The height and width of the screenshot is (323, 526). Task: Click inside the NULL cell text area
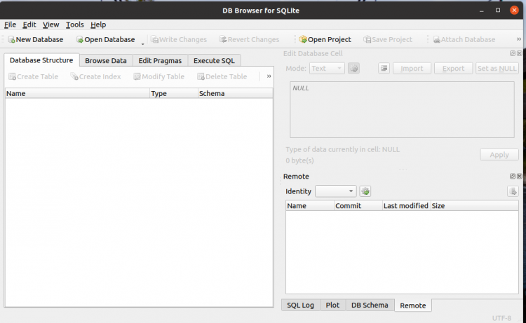click(x=402, y=109)
